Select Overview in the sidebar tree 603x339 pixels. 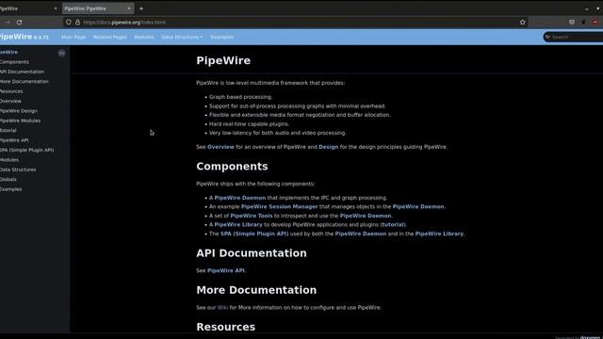pos(10,101)
